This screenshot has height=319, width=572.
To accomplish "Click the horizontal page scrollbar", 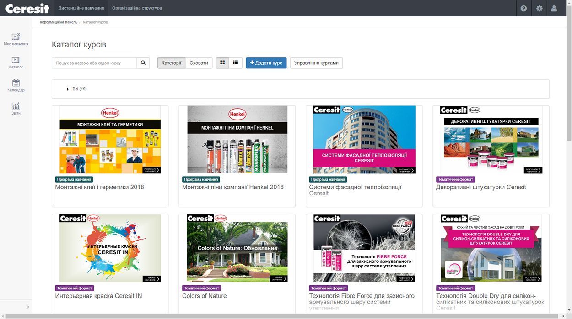I will 283,316.
